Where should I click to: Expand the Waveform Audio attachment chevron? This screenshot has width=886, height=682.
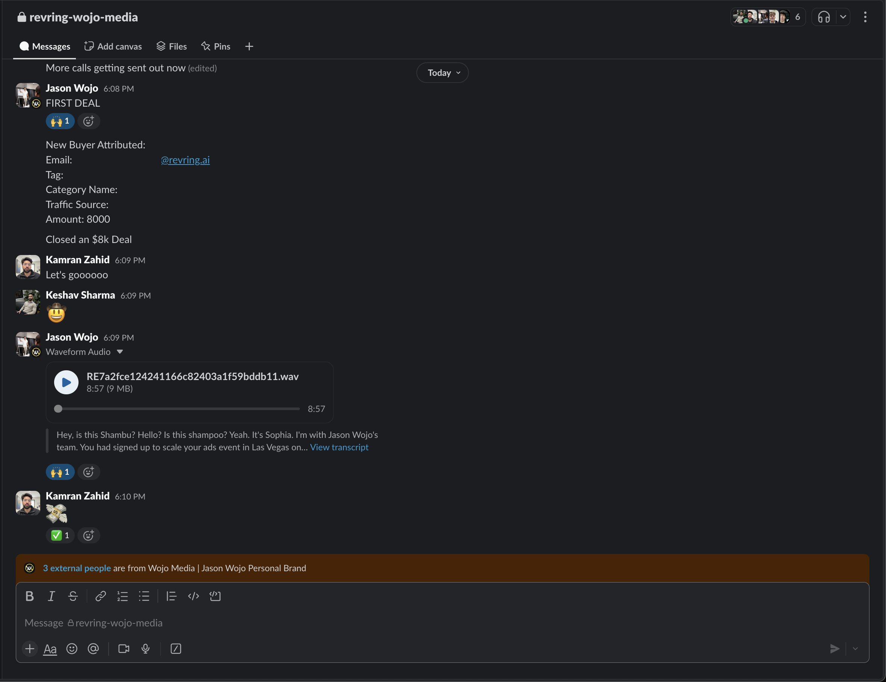pyautogui.click(x=120, y=352)
